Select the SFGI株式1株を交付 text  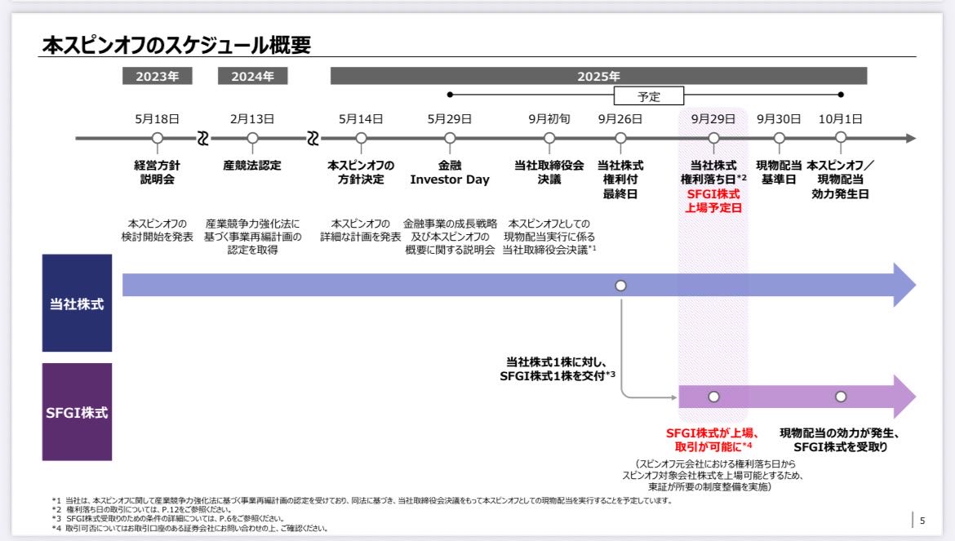(557, 370)
